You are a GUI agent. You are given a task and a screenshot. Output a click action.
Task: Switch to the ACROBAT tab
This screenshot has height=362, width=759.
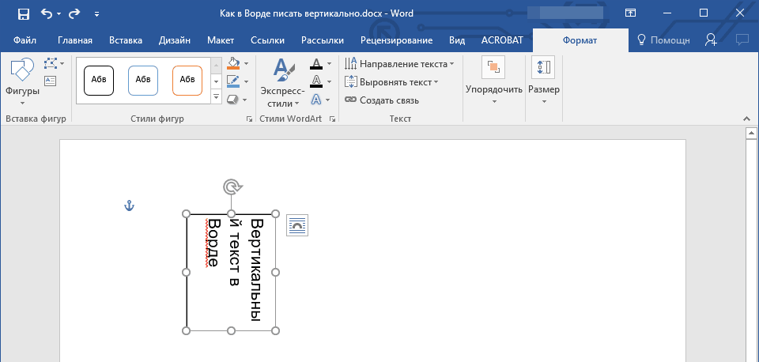[502, 40]
